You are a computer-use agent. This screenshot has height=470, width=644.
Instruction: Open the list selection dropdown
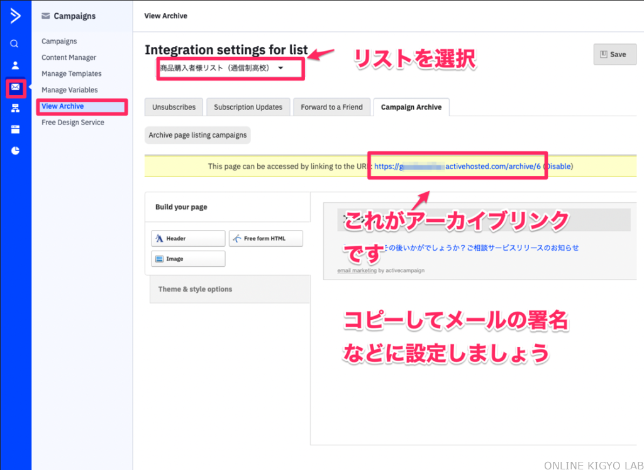(x=230, y=68)
